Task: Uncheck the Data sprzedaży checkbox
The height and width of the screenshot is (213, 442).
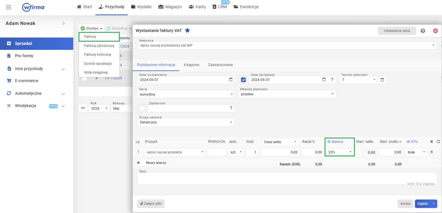Action: (x=243, y=80)
